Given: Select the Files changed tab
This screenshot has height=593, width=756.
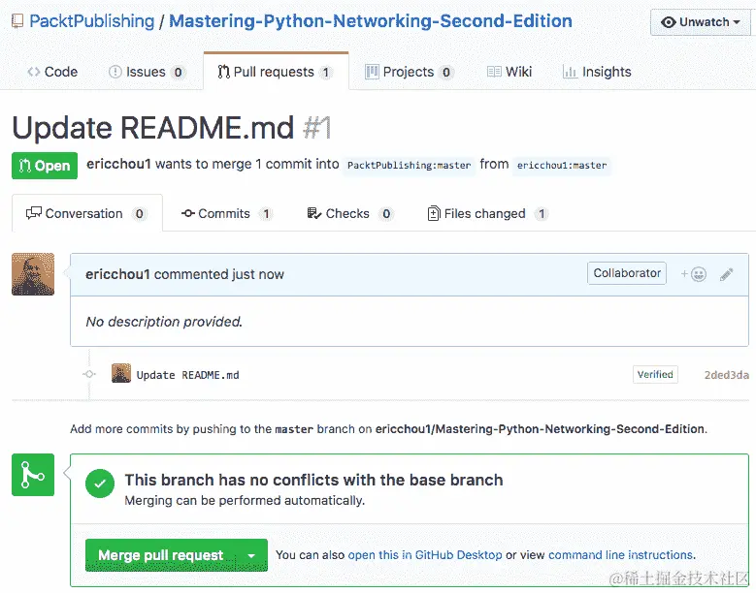Looking at the screenshot, I should 487,213.
